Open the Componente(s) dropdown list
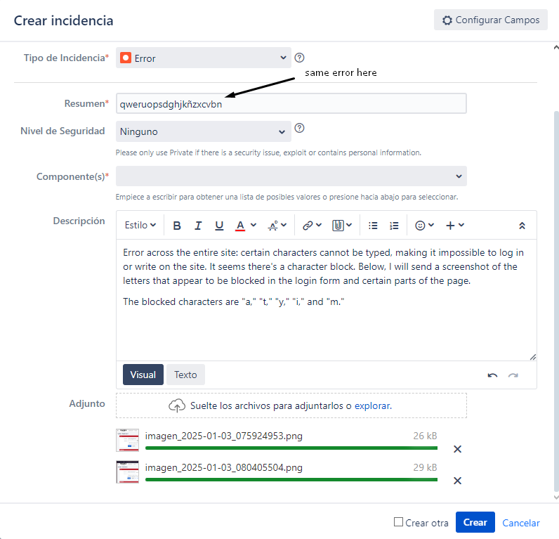559x539 pixels. click(291, 176)
